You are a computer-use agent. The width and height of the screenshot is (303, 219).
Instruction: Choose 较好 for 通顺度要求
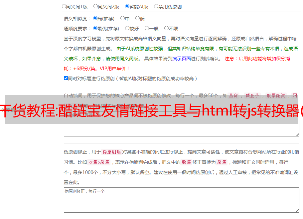[x=127, y=28]
